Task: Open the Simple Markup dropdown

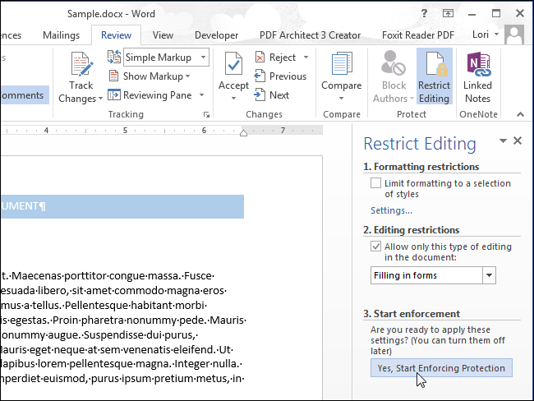Action: coord(201,58)
